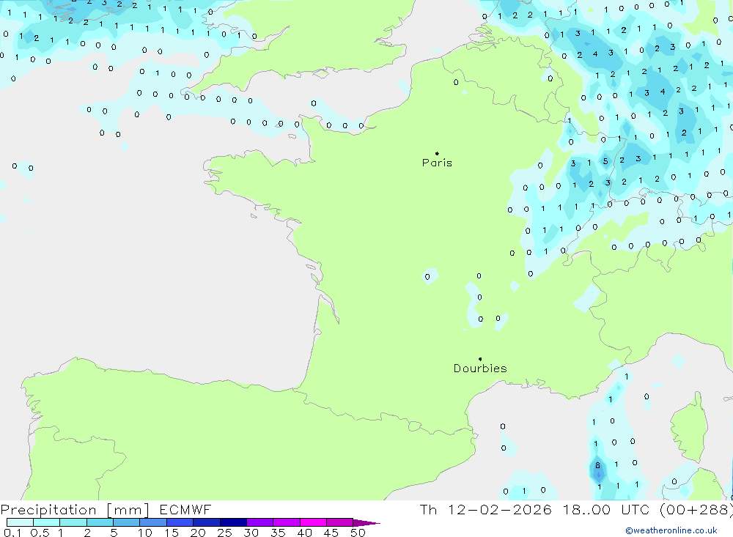The width and height of the screenshot is (733, 537).
Task: Click the ECMWF model label
Action: click(185, 509)
